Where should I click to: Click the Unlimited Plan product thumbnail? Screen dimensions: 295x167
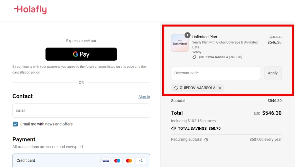coord(180,43)
